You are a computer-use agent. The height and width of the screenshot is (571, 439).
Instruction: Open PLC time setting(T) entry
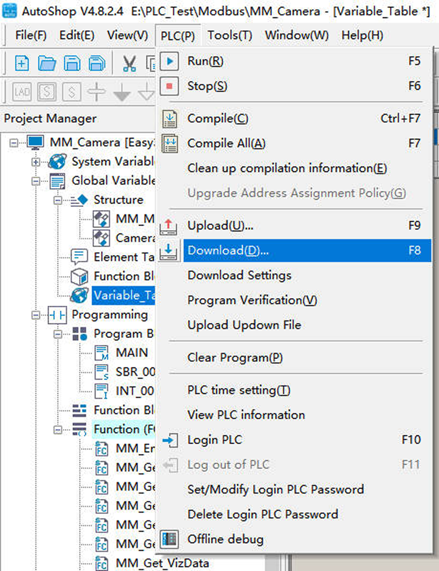point(295,390)
